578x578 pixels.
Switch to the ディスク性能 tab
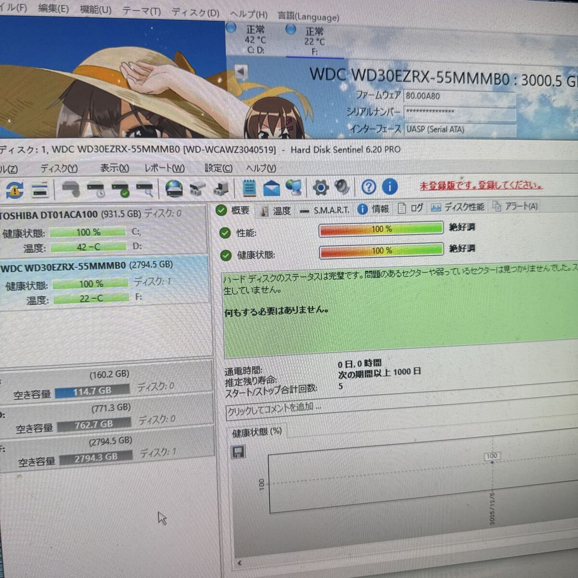(458, 207)
